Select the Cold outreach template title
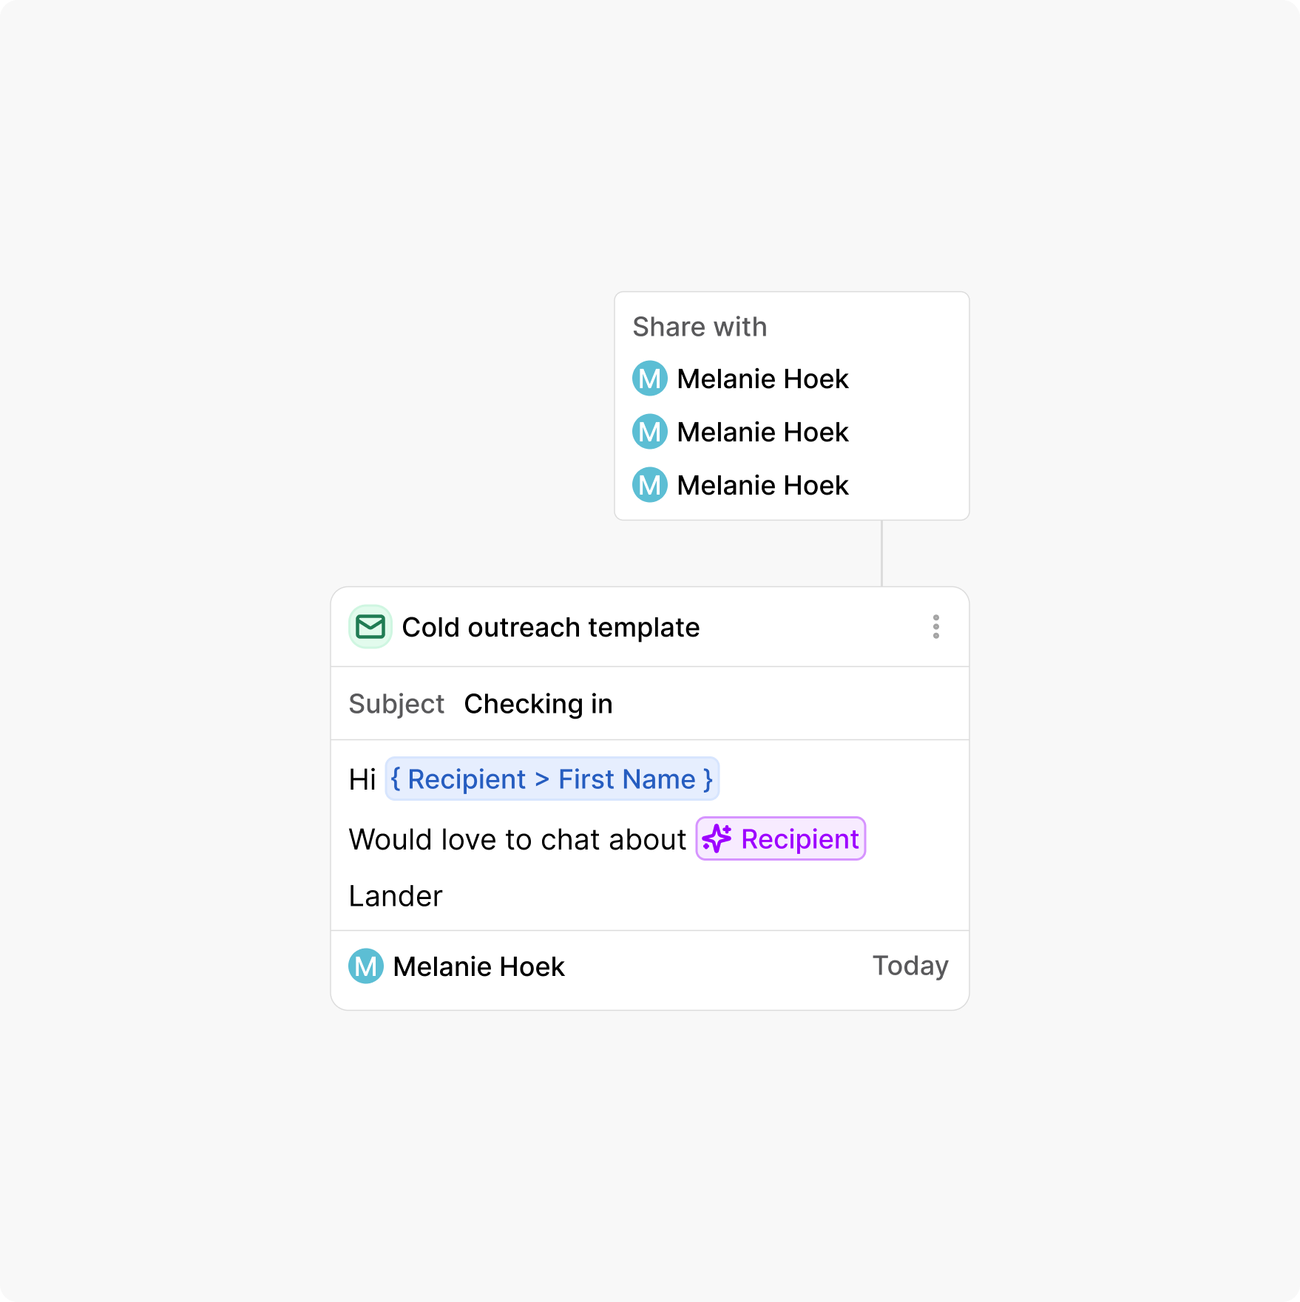Image resolution: width=1300 pixels, height=1302 pixels. (550, 627)
